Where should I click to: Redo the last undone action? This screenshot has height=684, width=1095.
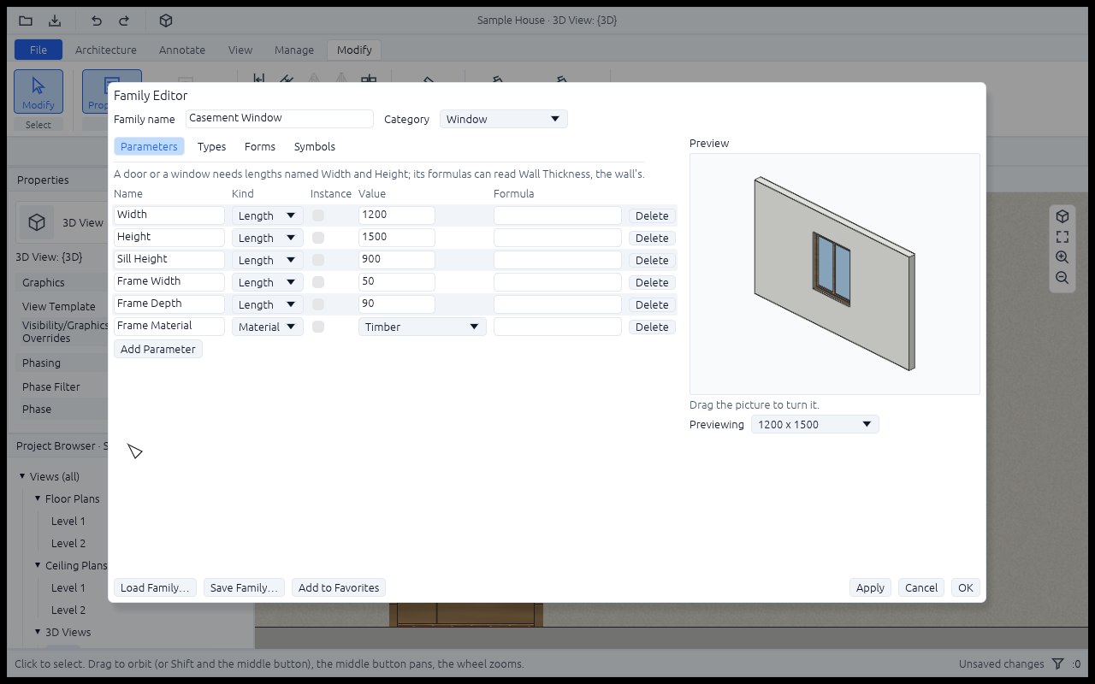pos(124,21)
